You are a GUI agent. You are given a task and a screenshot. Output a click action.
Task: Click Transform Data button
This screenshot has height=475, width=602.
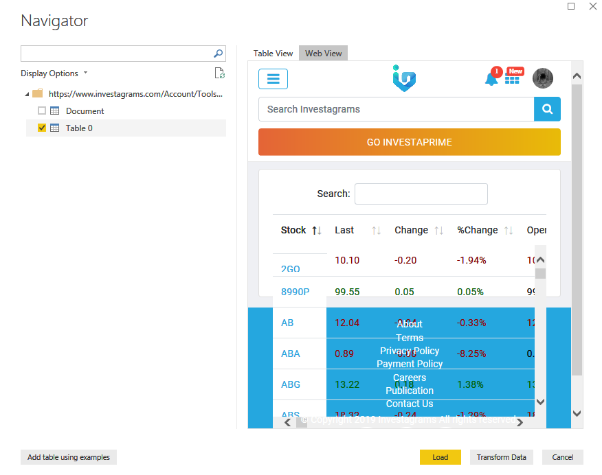tap(502, 457)
